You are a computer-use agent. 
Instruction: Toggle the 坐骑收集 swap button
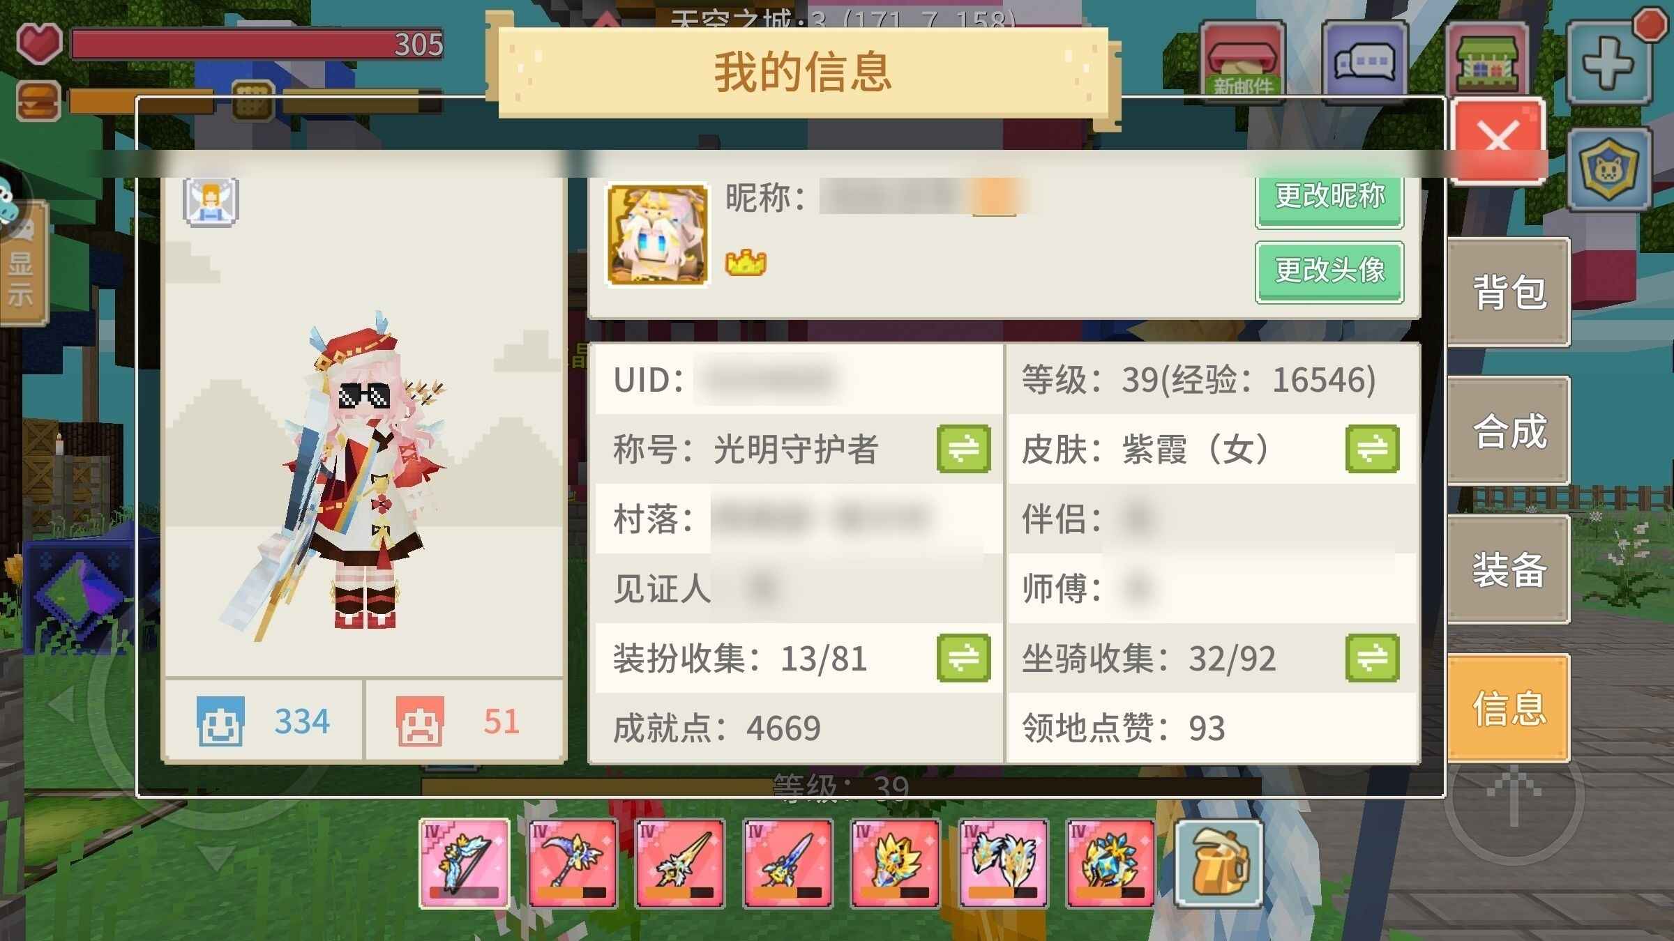pyautogui.click(x=1372, y=657)
